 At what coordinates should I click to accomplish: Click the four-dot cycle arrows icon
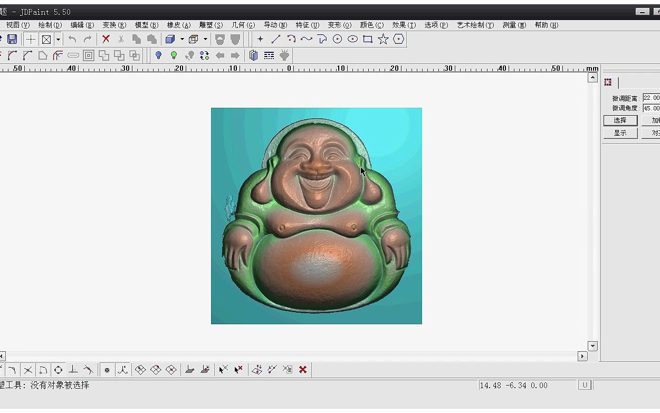click(205, 55)
